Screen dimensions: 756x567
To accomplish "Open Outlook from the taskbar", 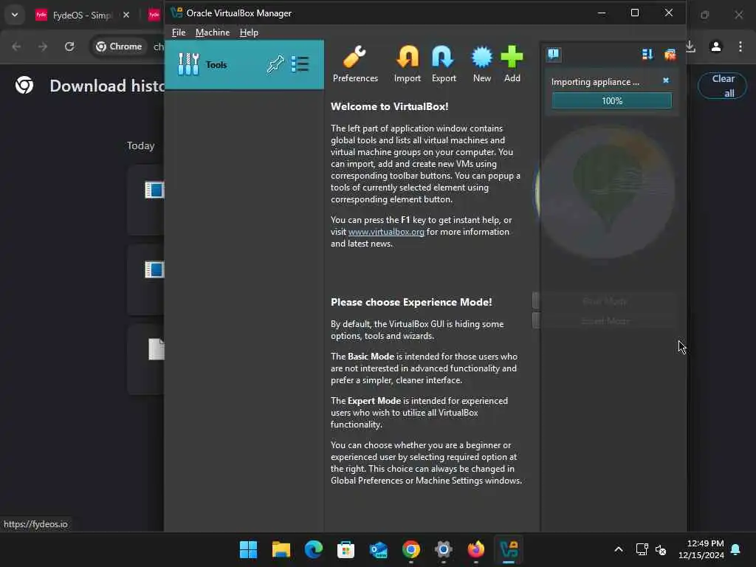I will pyautogui.click(x=379, y=549).
